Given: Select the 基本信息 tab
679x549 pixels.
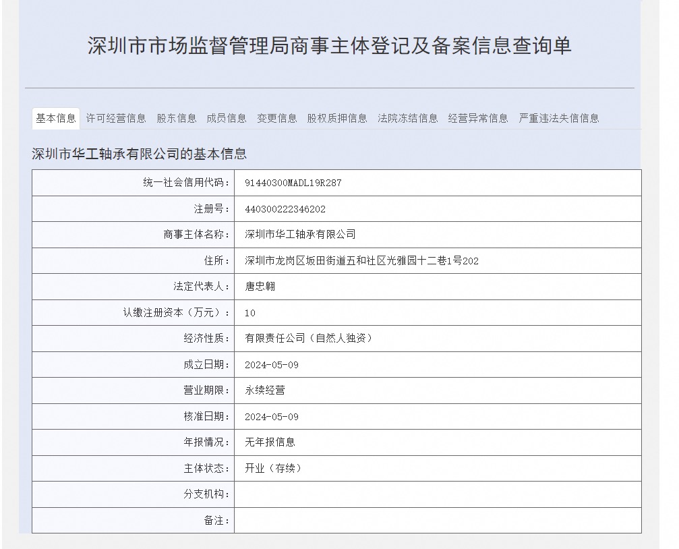Looking at the screenshot, I should (x=56, y=119).
